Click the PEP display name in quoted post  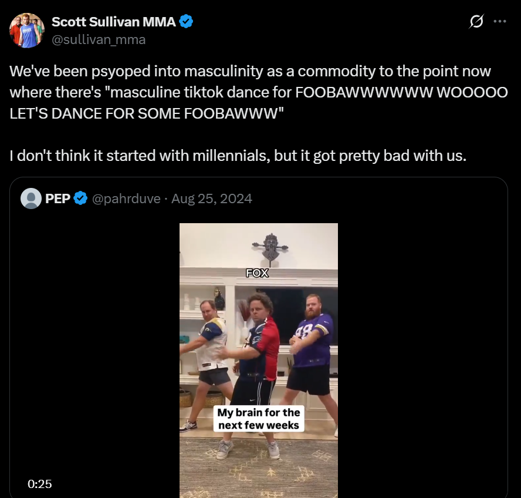[x=57, y=198]
